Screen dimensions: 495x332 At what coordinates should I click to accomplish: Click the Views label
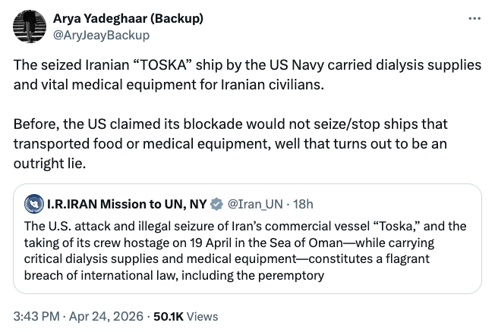click(x=201, y=316)
